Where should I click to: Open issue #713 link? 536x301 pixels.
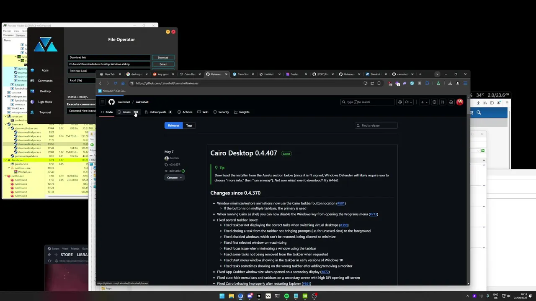(x=373, y=214)
